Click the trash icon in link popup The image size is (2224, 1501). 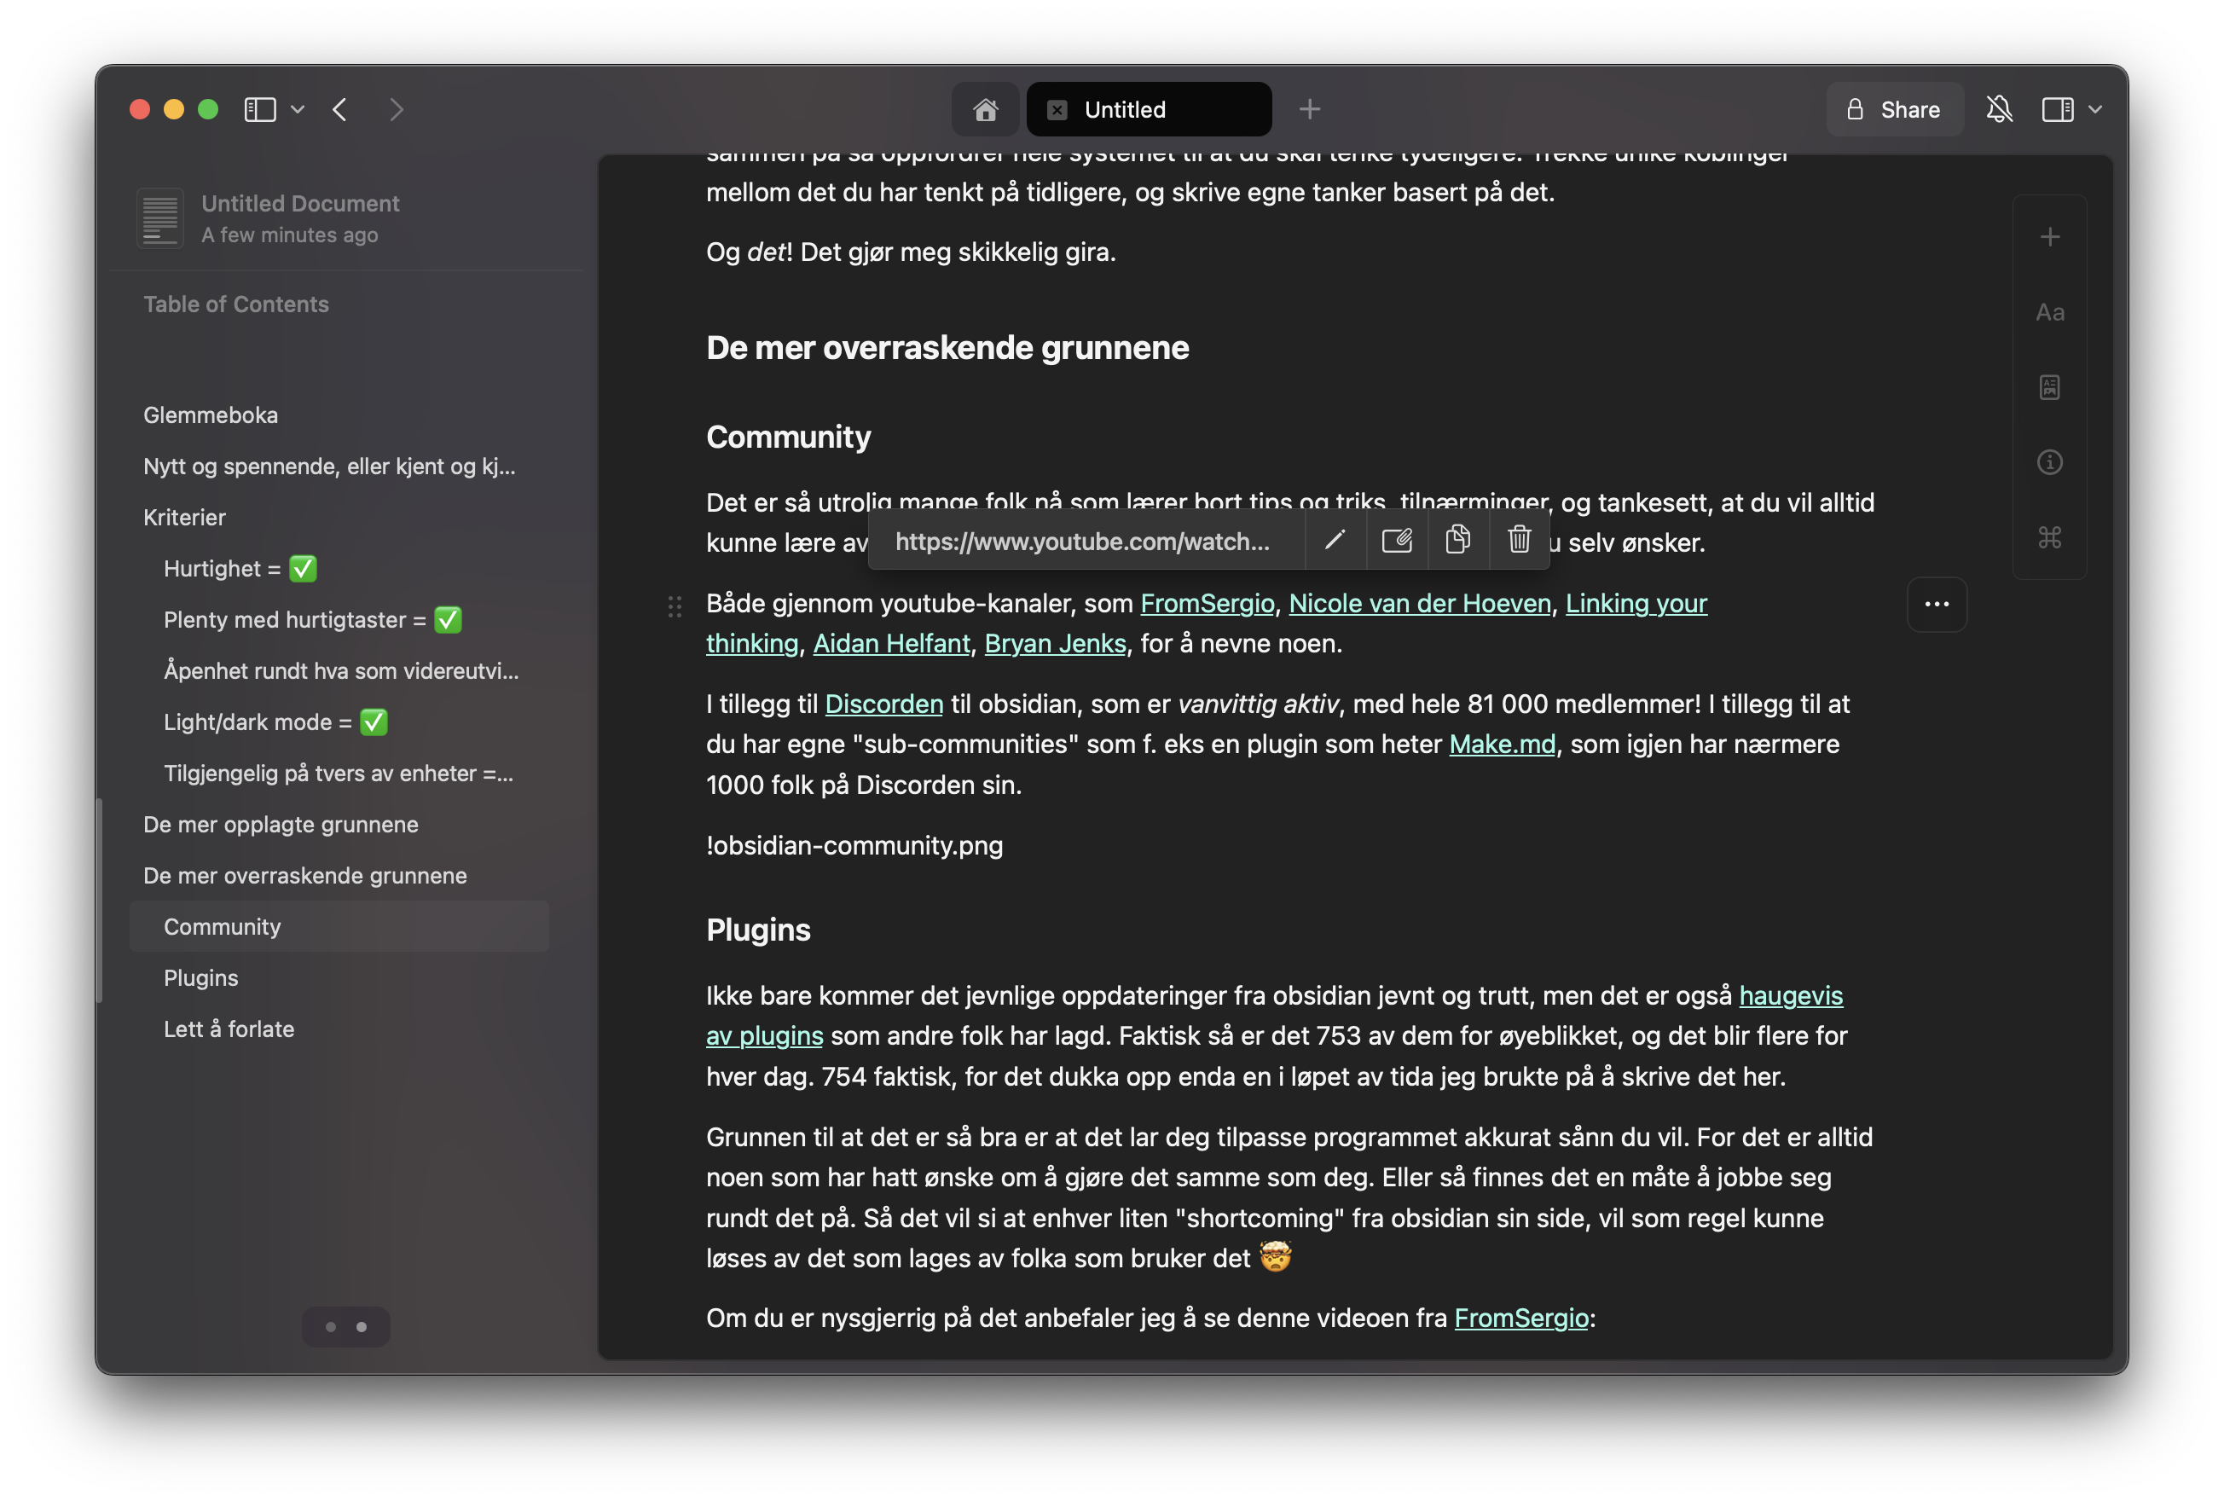1519,541
